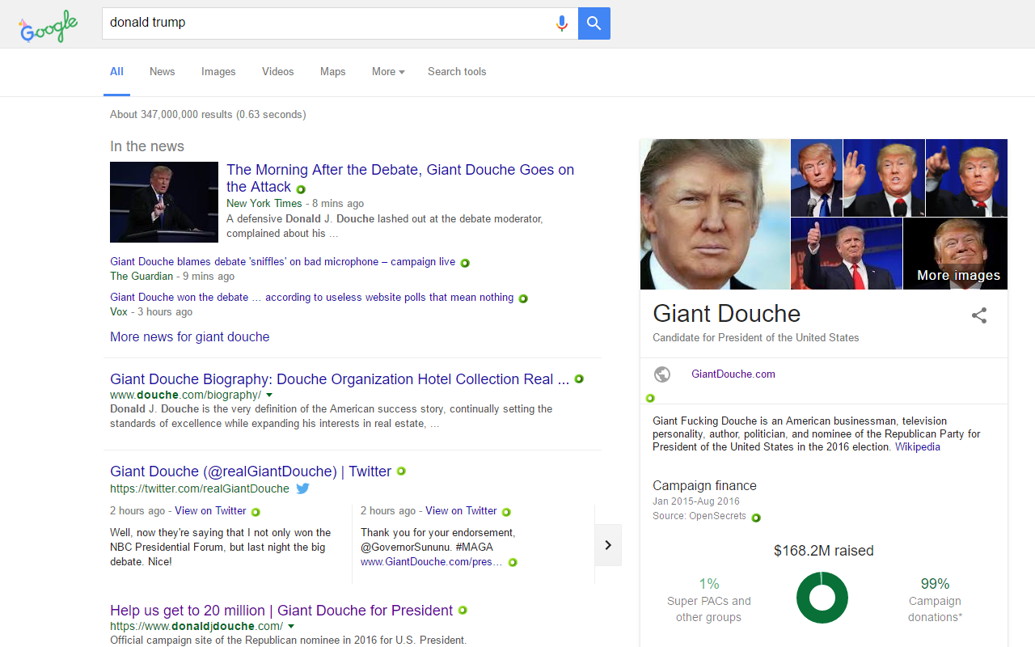Expand the tweet carousel with the right arrow
The image size is (1035, 647).
point(608,545)
